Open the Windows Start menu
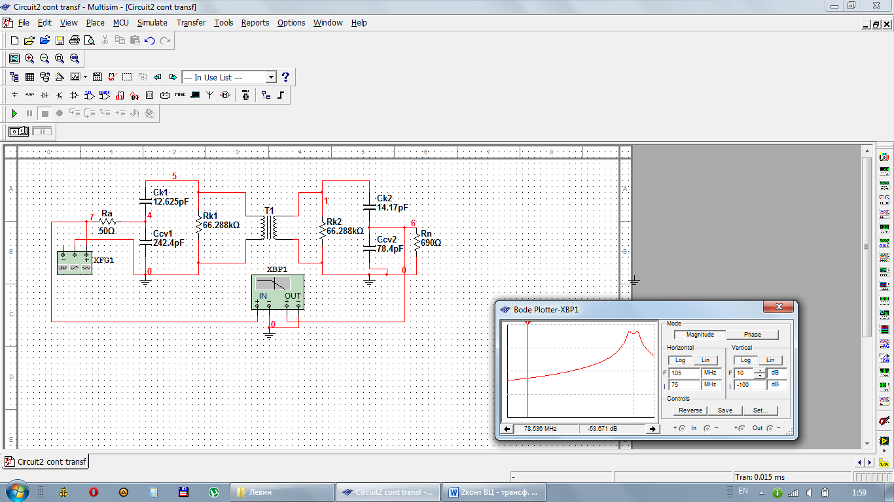 coord(17,492)
